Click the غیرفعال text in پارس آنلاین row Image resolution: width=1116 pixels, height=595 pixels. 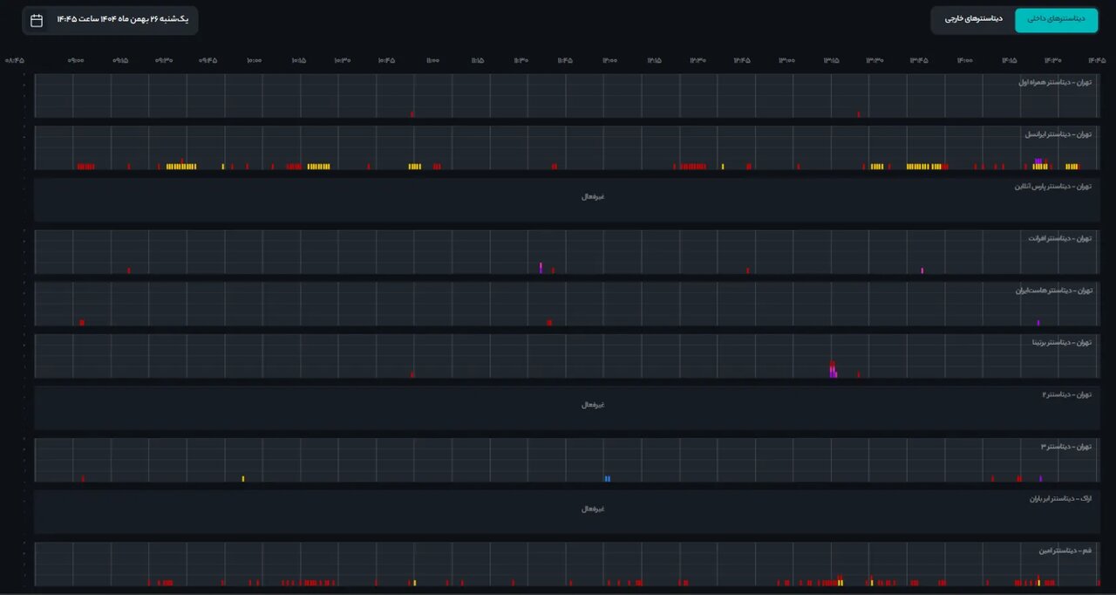[x=593, y=196]
